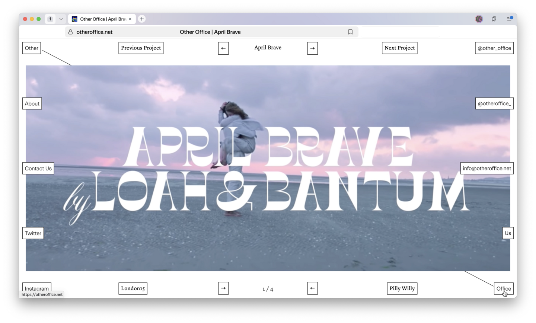Open the About link
This screenshot has width=536, height=323.
click(32, 104)
